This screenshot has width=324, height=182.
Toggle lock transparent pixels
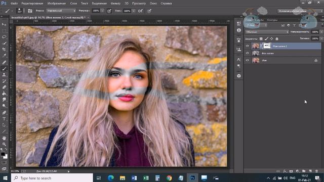click(x=261, y=38)
